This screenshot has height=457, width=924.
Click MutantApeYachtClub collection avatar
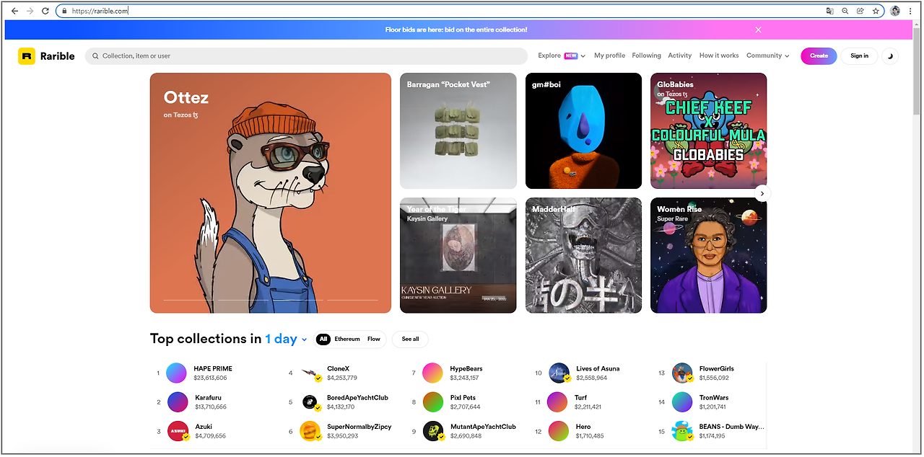click(x=433, y=431)
